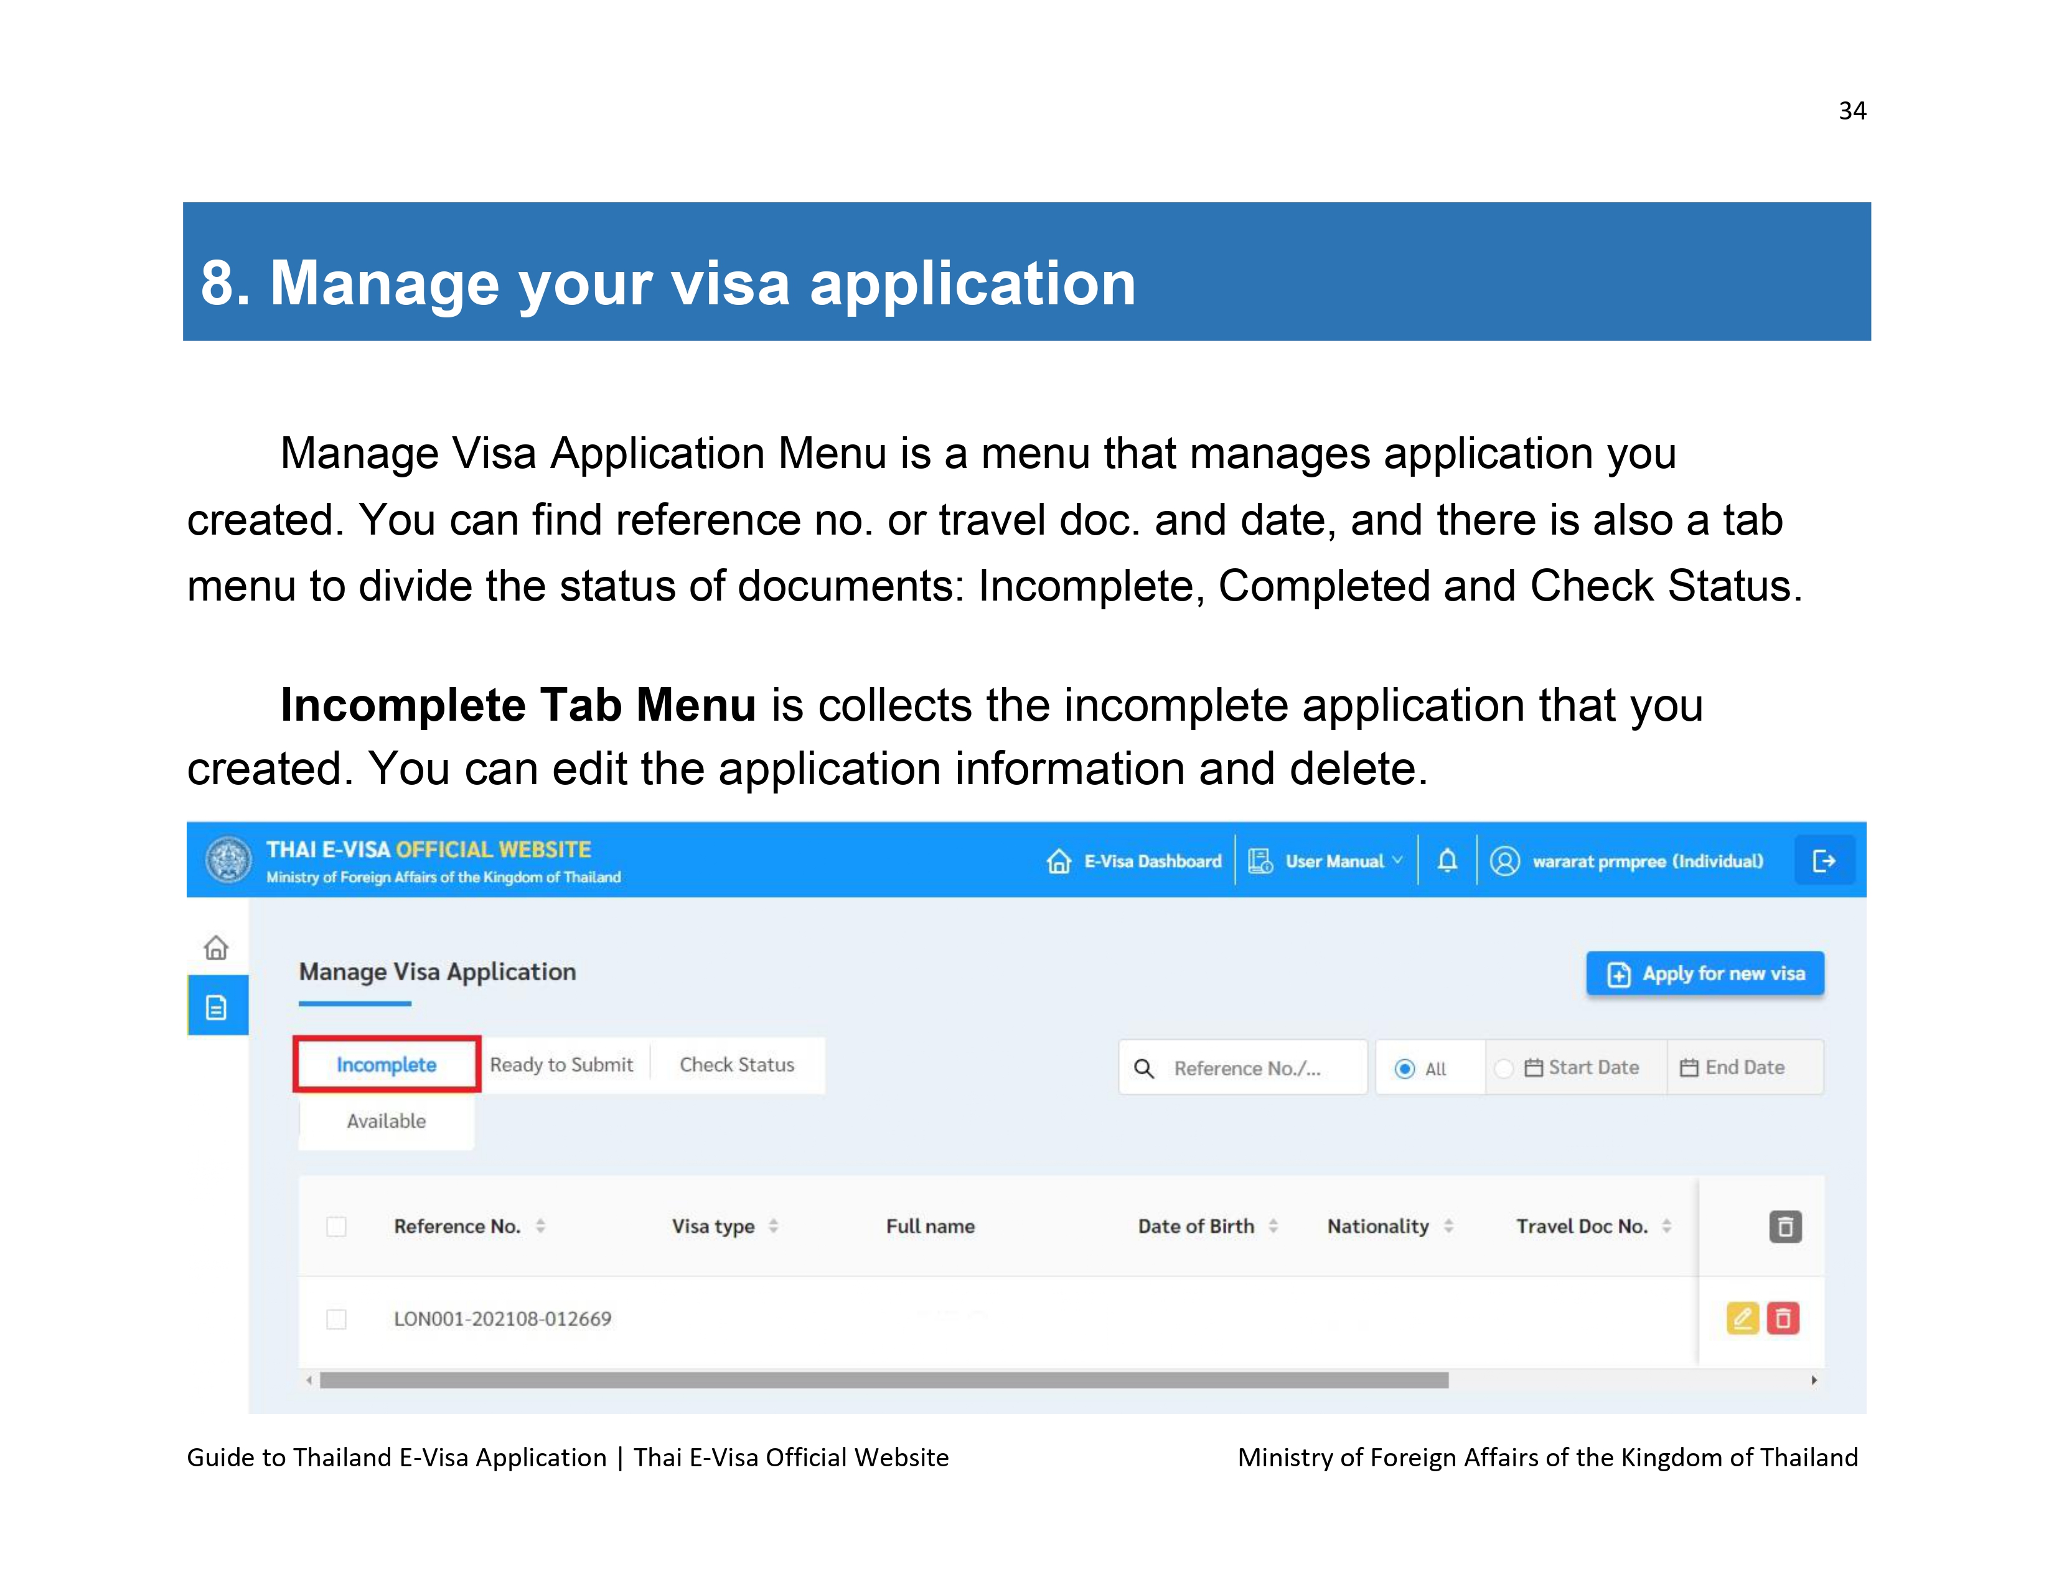Switch to the Ready to Submit tab
The image size is (2054, 1587).
[x=561, y=1064]
